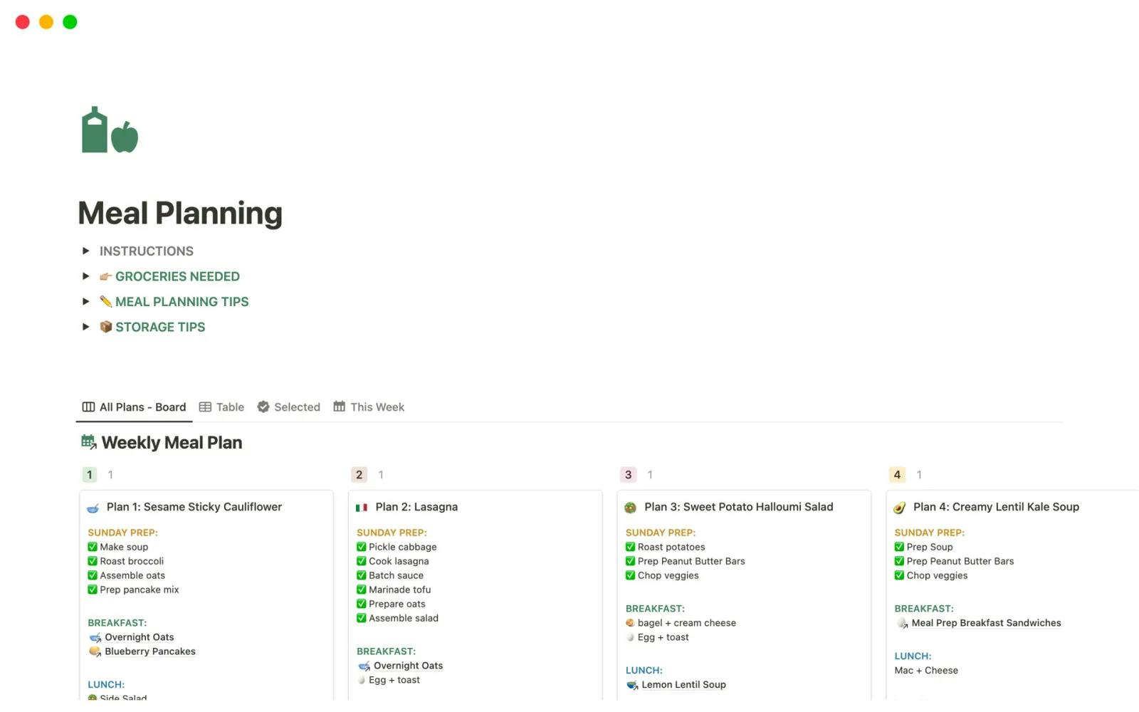The image size is (1139, 712).
Task: Toggle the Batch sauce checkbox
Action: point(362,576)
